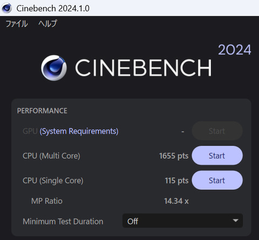Click the MP Ratio 14.34 x value
259x240 pixels.
click(176, 201)
